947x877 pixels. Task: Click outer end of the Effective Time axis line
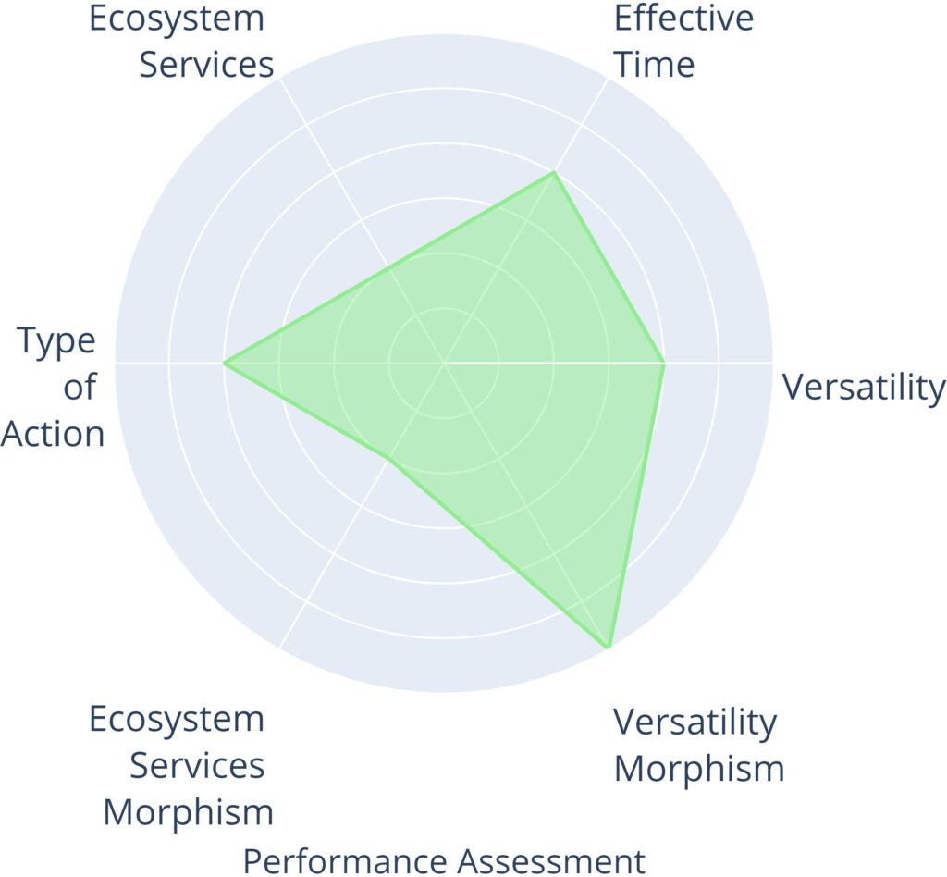608,79
